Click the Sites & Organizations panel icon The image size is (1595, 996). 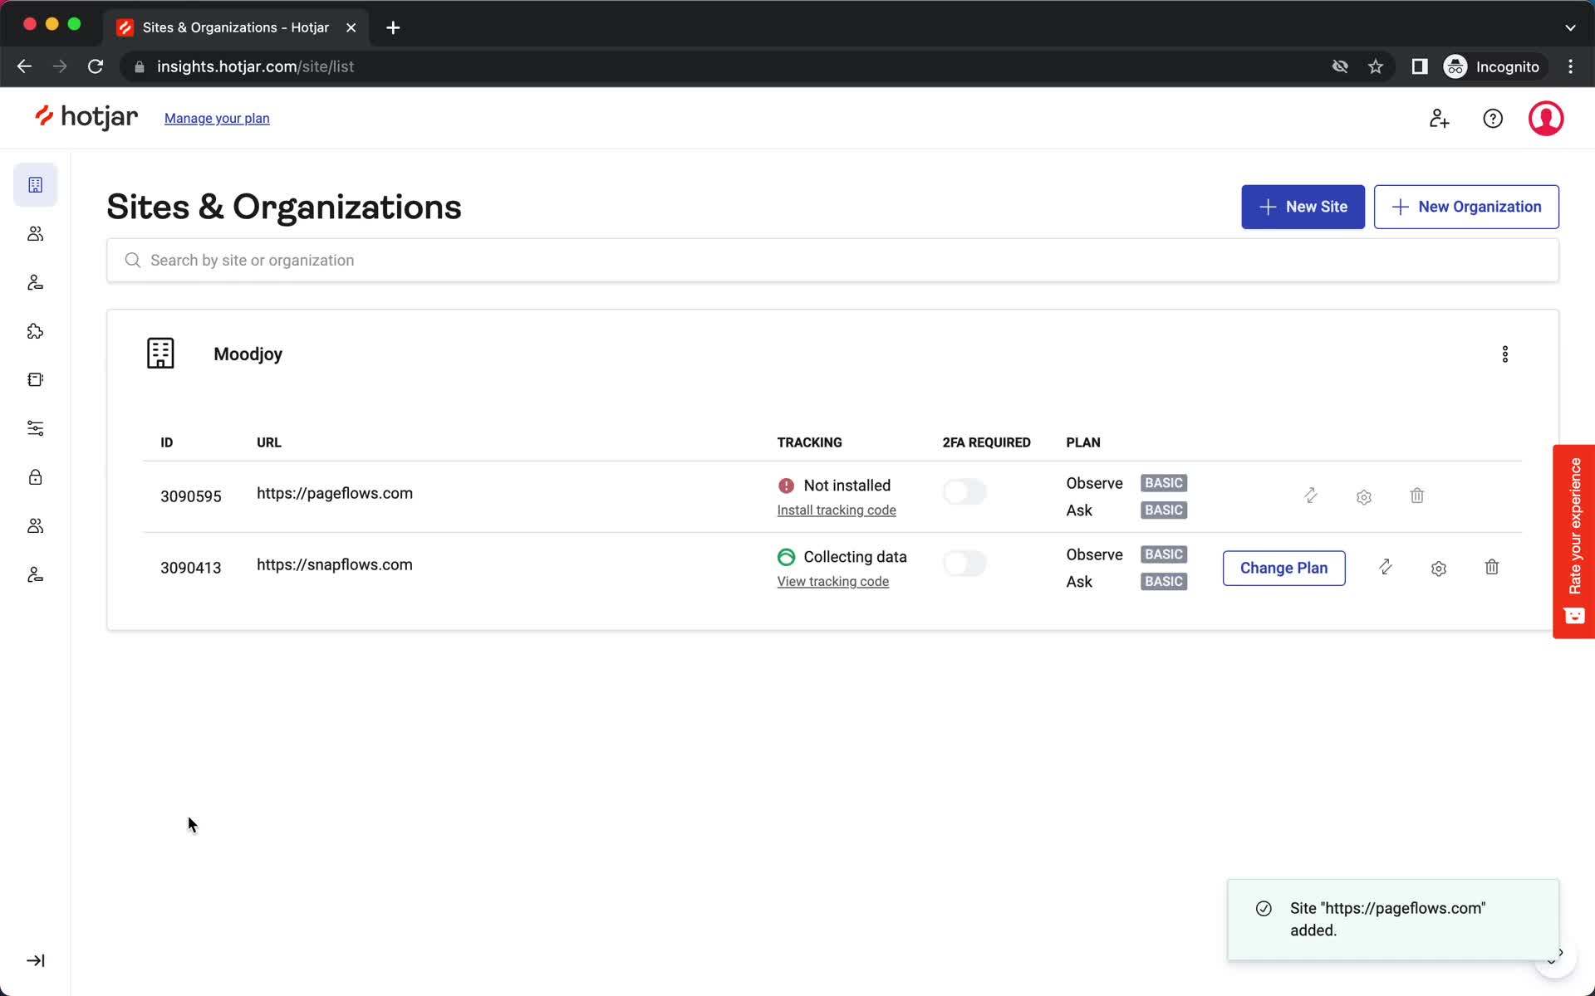click(x=36, y=185)
